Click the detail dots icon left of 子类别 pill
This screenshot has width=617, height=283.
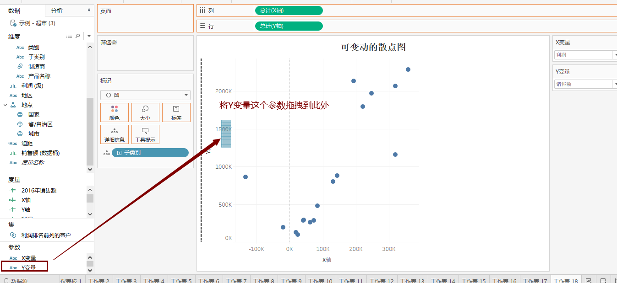click(107, 153)
